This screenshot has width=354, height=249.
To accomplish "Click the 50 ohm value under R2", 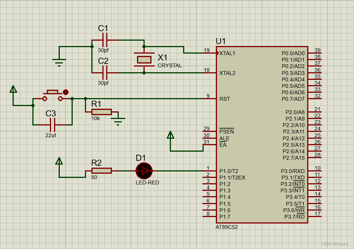I will point(94,177).
